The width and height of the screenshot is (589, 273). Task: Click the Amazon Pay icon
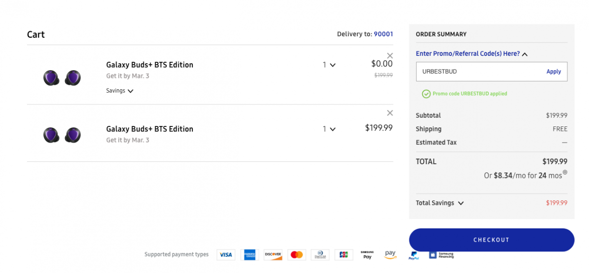390,254
